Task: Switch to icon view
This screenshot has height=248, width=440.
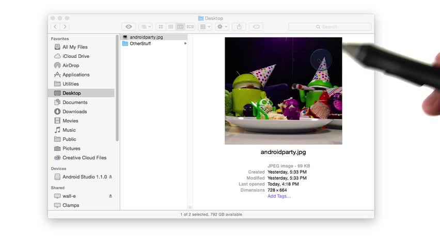Action: (161, 27)
